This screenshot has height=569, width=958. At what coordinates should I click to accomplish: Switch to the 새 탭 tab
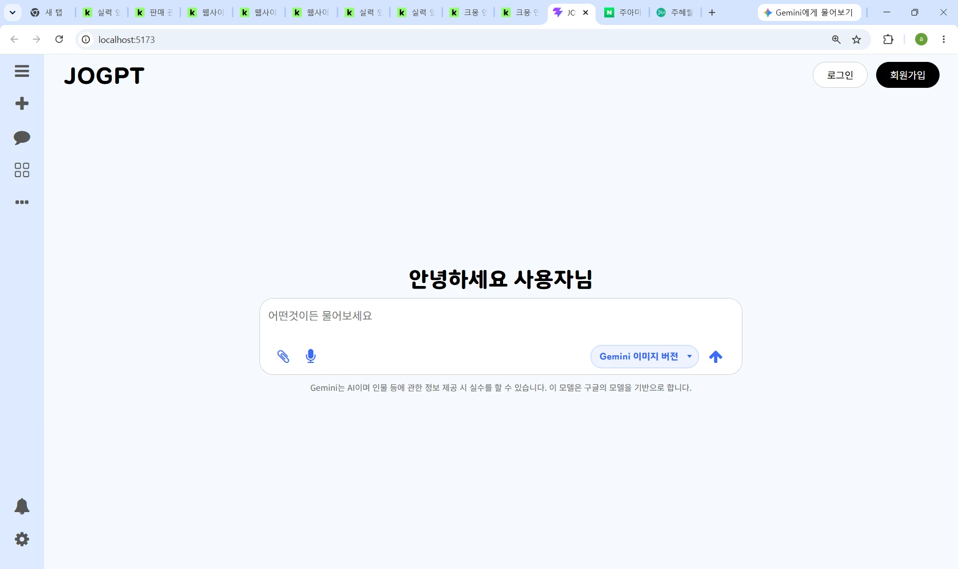(49, 12)
